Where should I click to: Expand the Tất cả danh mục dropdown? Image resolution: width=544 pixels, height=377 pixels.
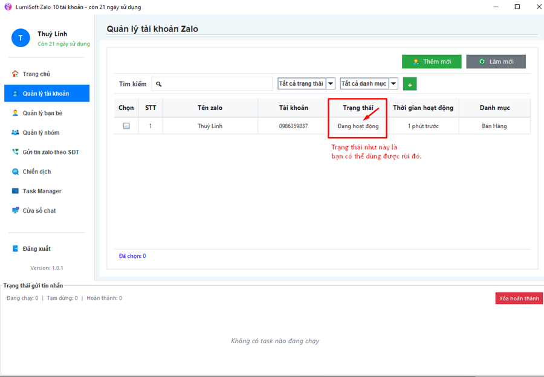393,84
